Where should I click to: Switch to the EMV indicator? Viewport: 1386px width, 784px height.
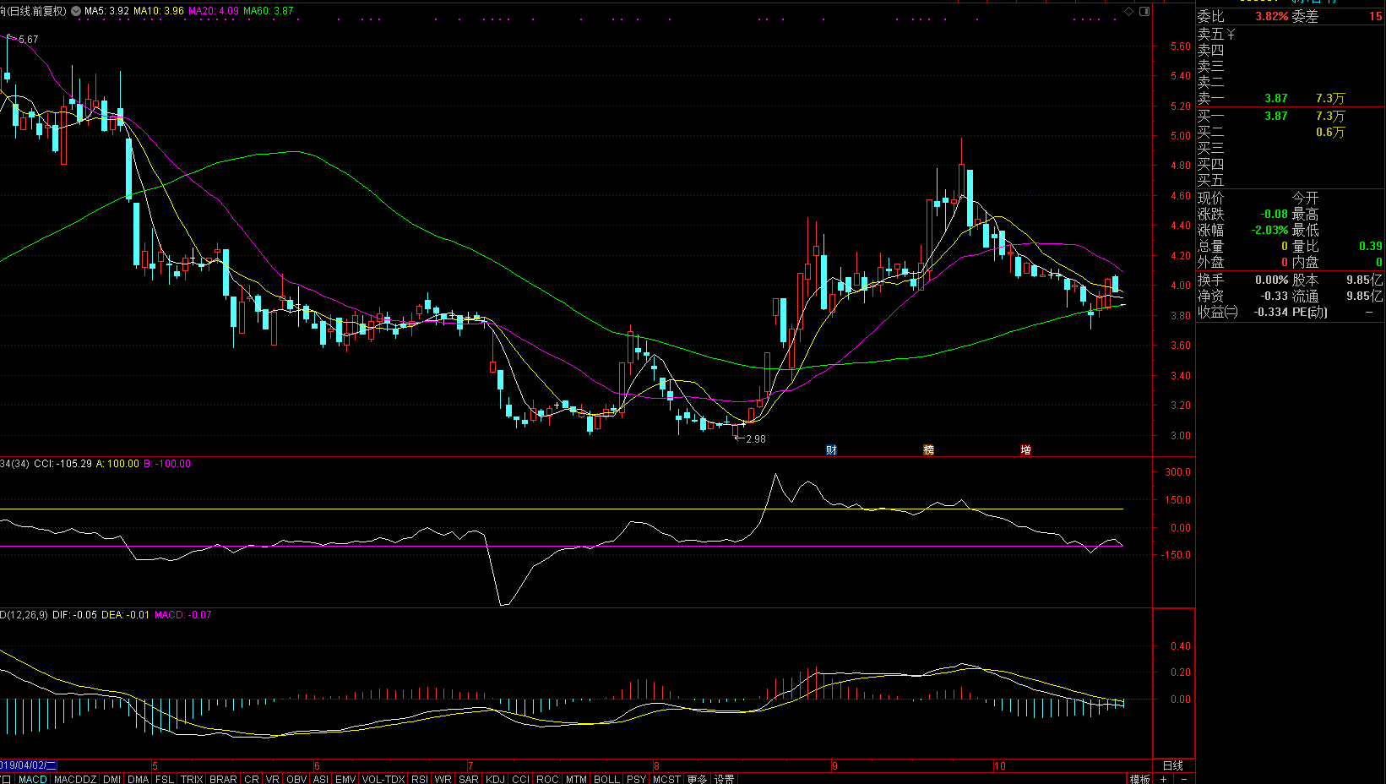[x=345, y=779]
